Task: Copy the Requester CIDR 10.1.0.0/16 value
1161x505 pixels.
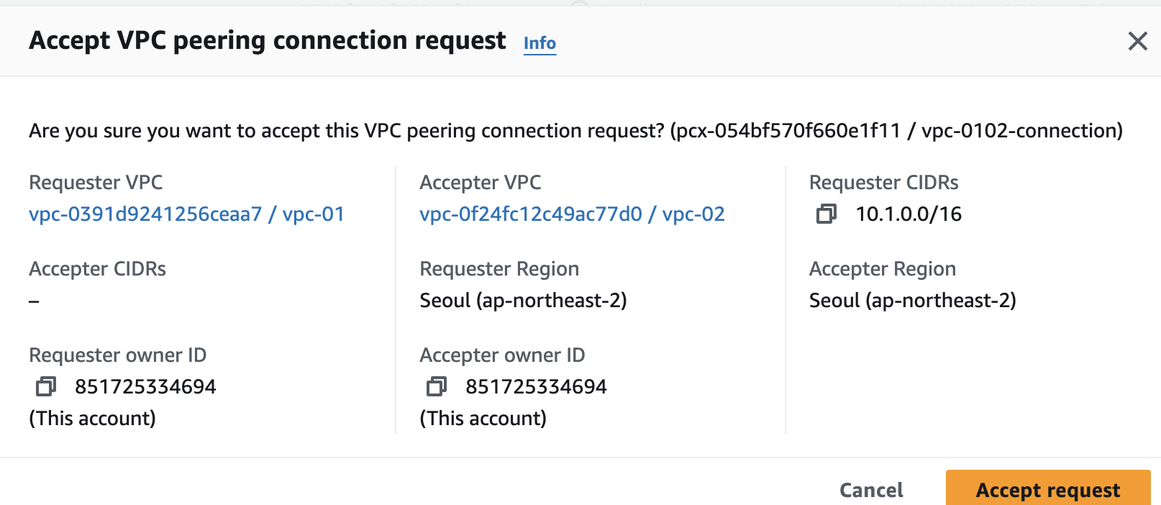Action: (x=827, y=214)
